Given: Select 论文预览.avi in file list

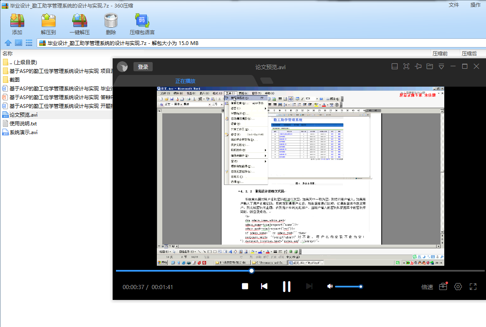Looking at the screenshot, I should coord(20,115).
